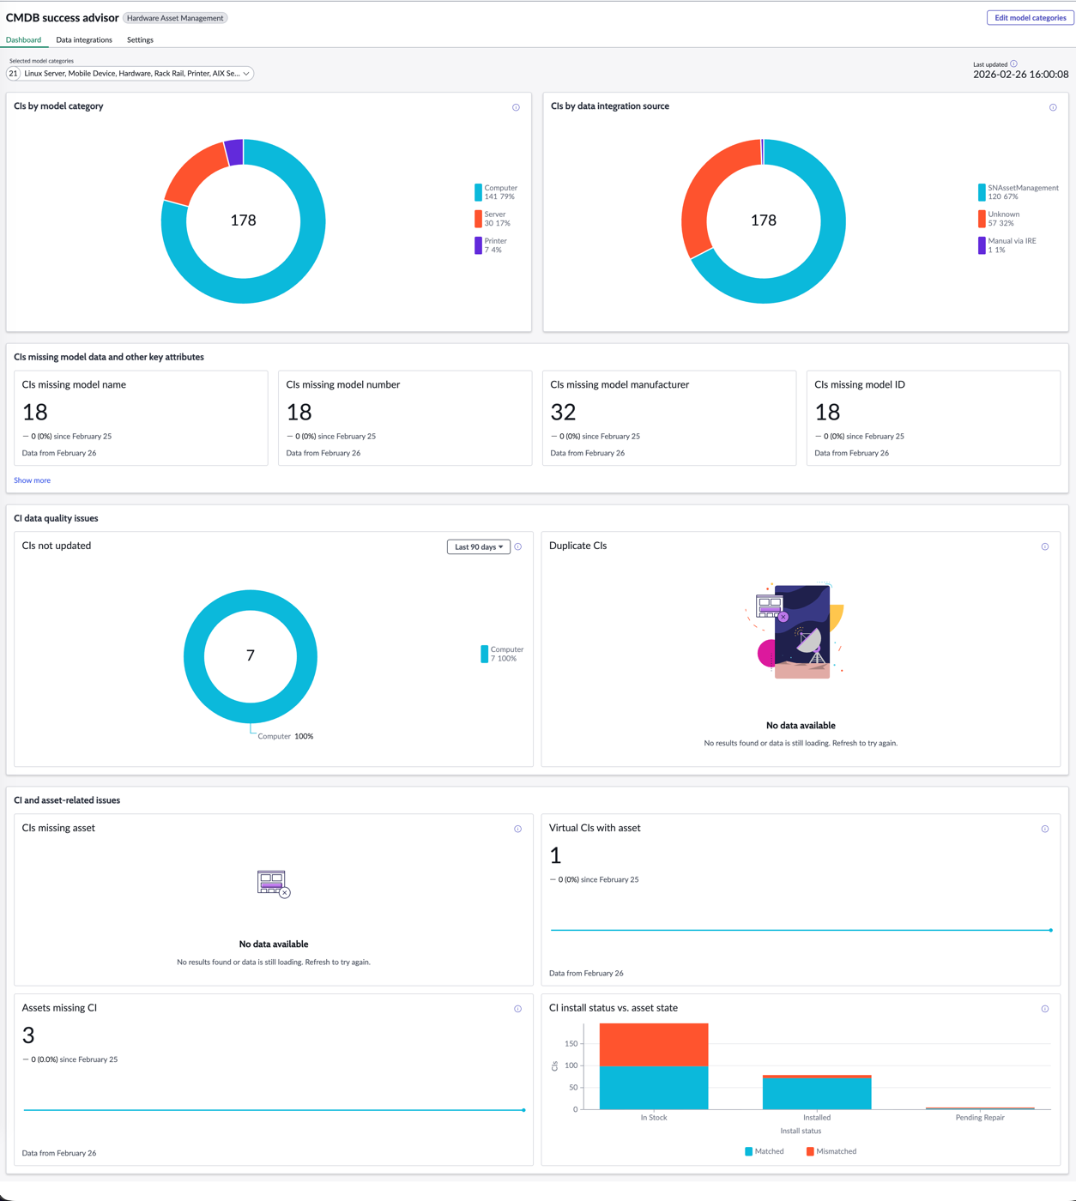This screenshot has height=1201, width=1076.
Task: Expand the selected model categories dropdown
Action: [x=130, y=74]
